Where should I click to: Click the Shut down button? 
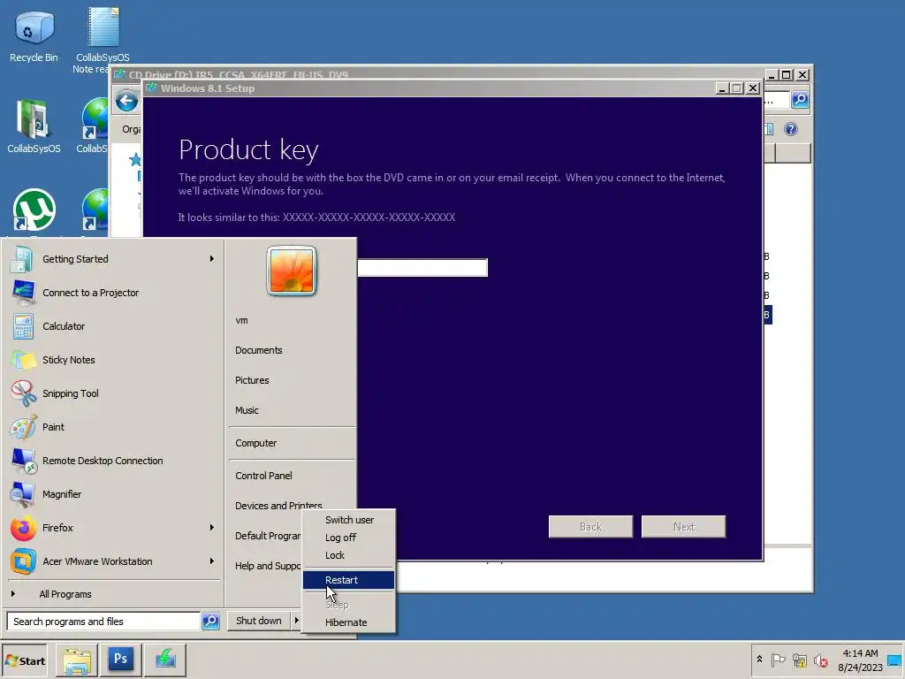pyautogui.click(x=259, y=621)
